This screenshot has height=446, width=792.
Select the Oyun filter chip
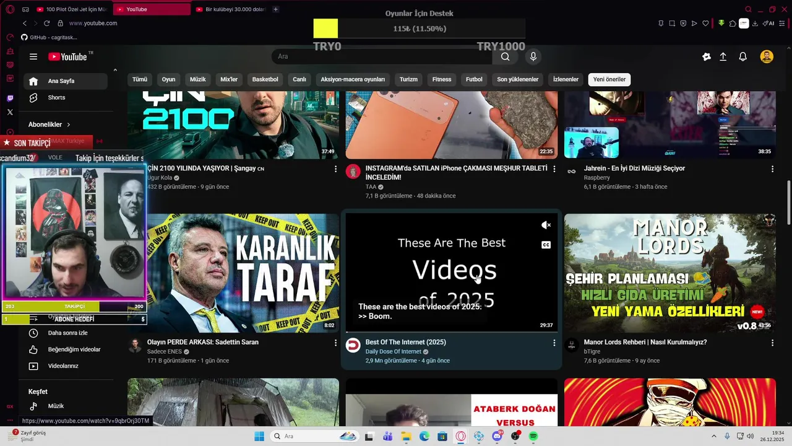point(168,79)
